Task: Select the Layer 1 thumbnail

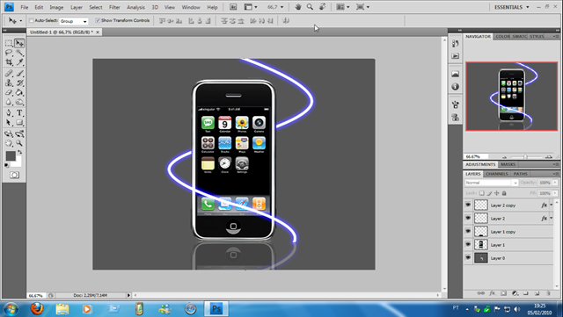Action: click(x=481, y=245)
